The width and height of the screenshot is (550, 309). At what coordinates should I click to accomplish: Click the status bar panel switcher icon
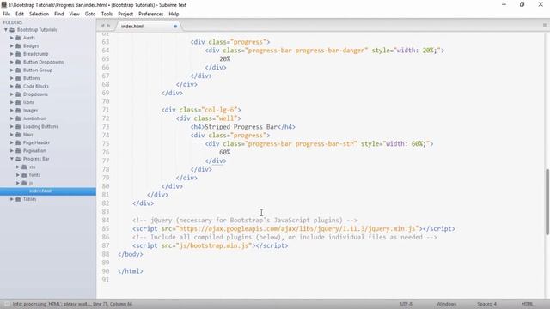(x=6, y=304)
